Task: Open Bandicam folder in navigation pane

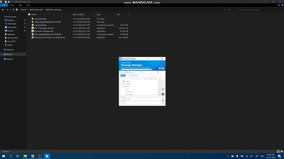Action: pyautogui.click(x=11, y=34)
